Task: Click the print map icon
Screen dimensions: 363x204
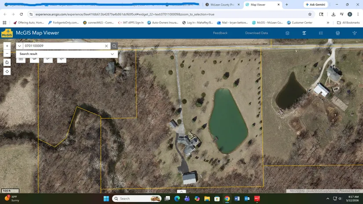Action: [x=337, y=33]
